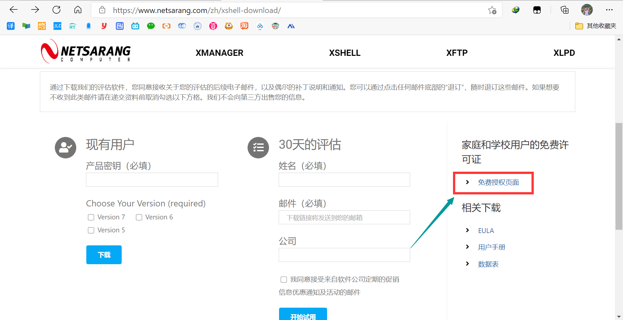Expand the 数据表 arrow

tap(467, 264)
